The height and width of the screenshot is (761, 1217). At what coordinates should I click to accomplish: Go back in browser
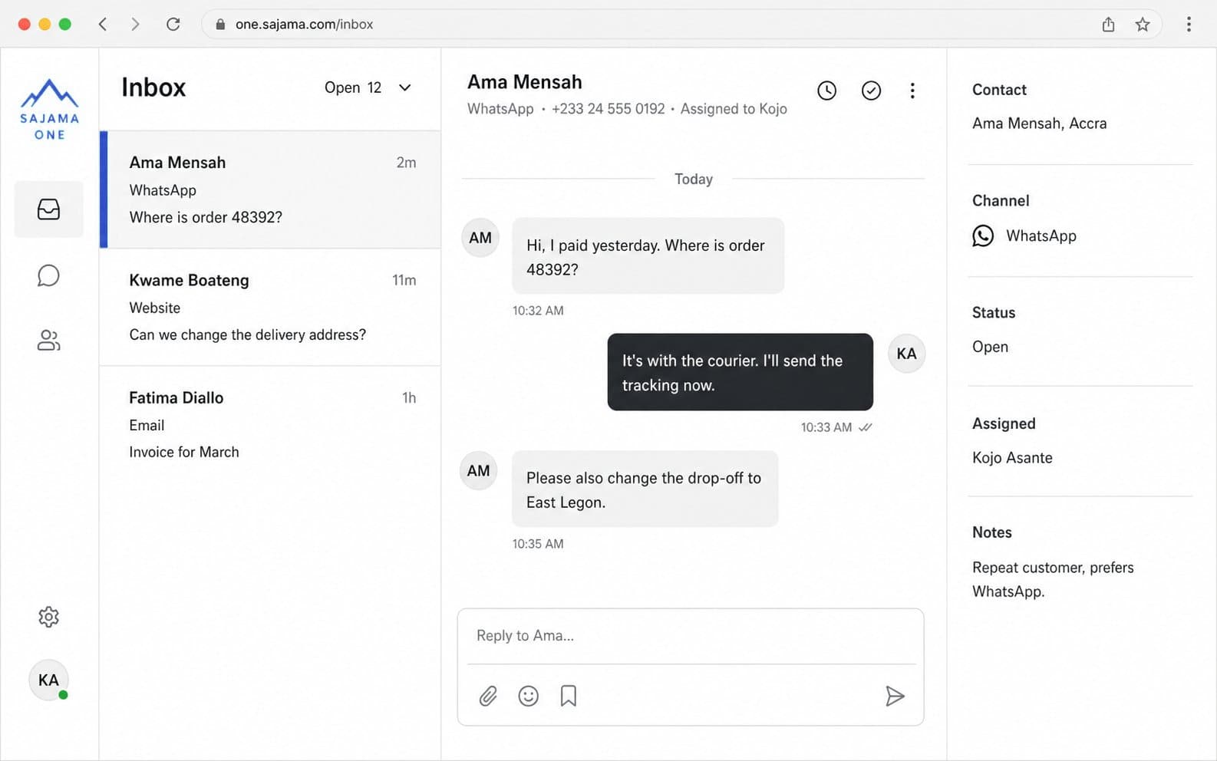[x=103, y=24]
